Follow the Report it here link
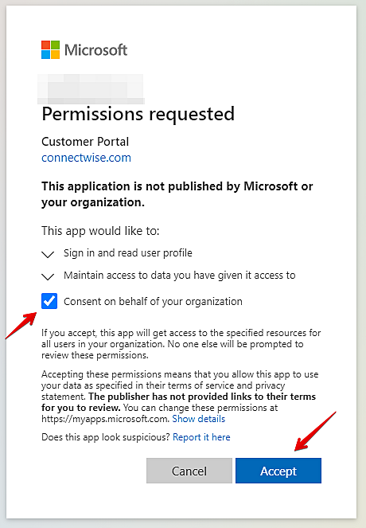 (201, 437)
